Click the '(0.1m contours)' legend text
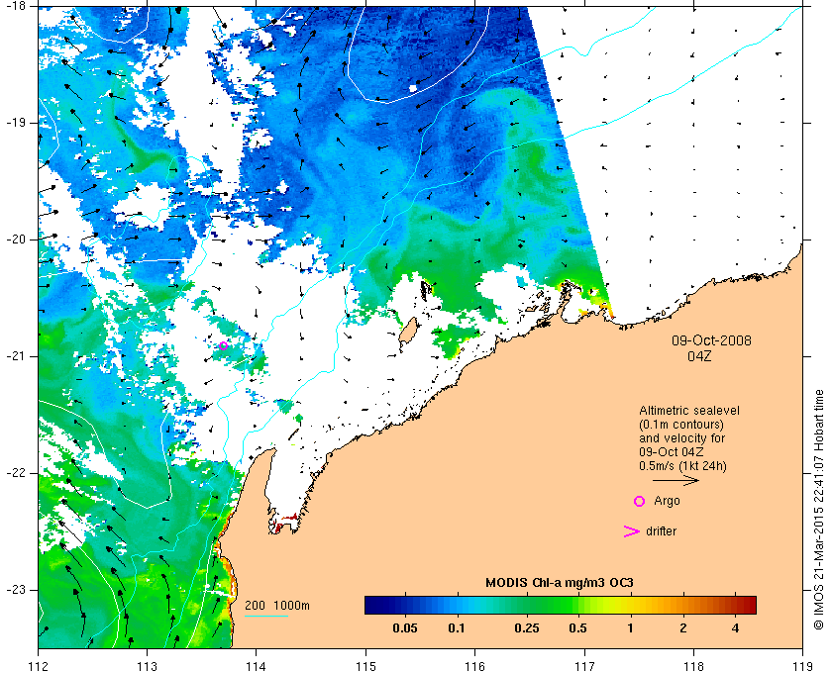Viewport: 832px width, 673px height. tap(680, 425)
